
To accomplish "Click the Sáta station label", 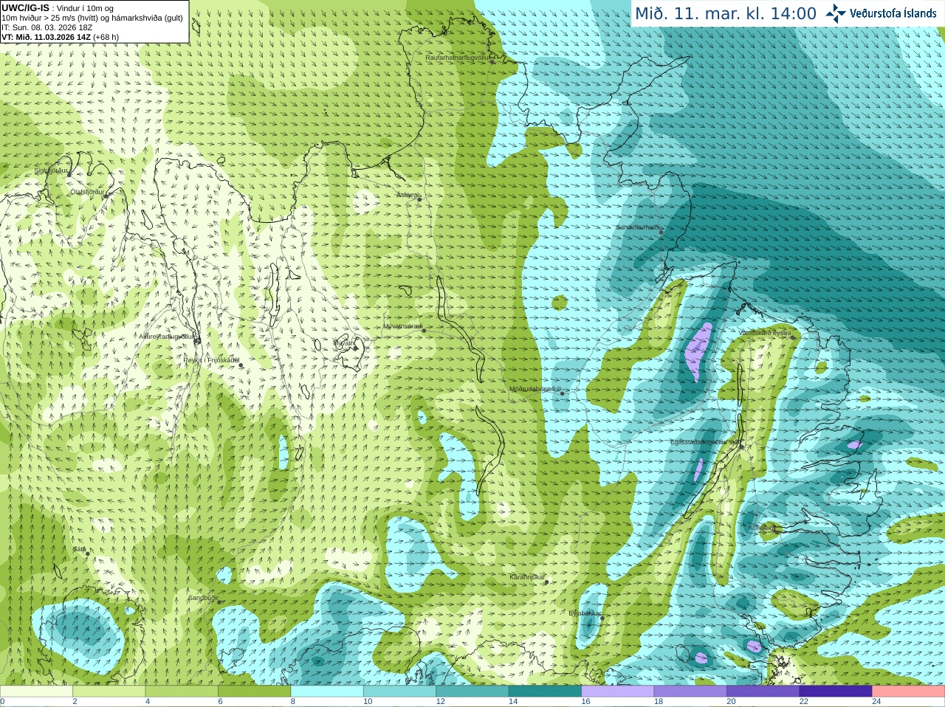I will point(79,550).
